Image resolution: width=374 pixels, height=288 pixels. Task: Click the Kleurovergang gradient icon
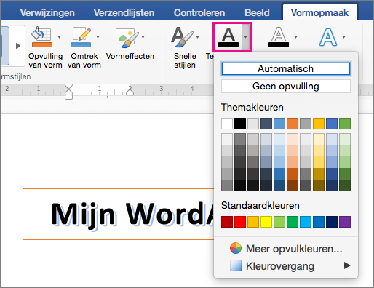(236, 265)
